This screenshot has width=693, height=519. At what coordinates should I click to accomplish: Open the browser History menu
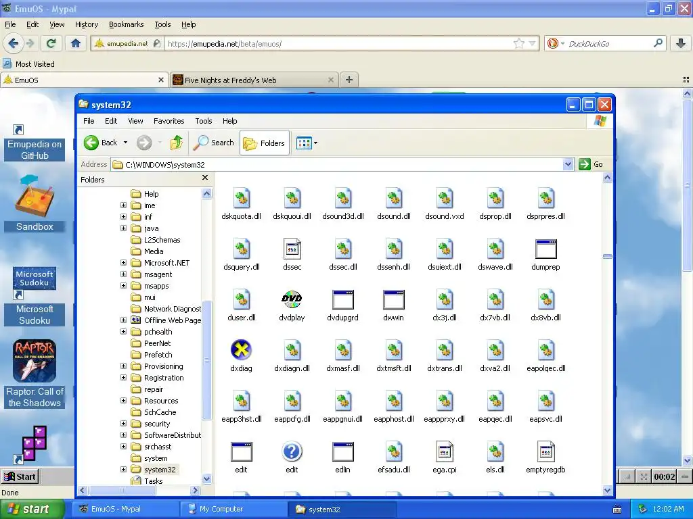[x=86, y=24]
